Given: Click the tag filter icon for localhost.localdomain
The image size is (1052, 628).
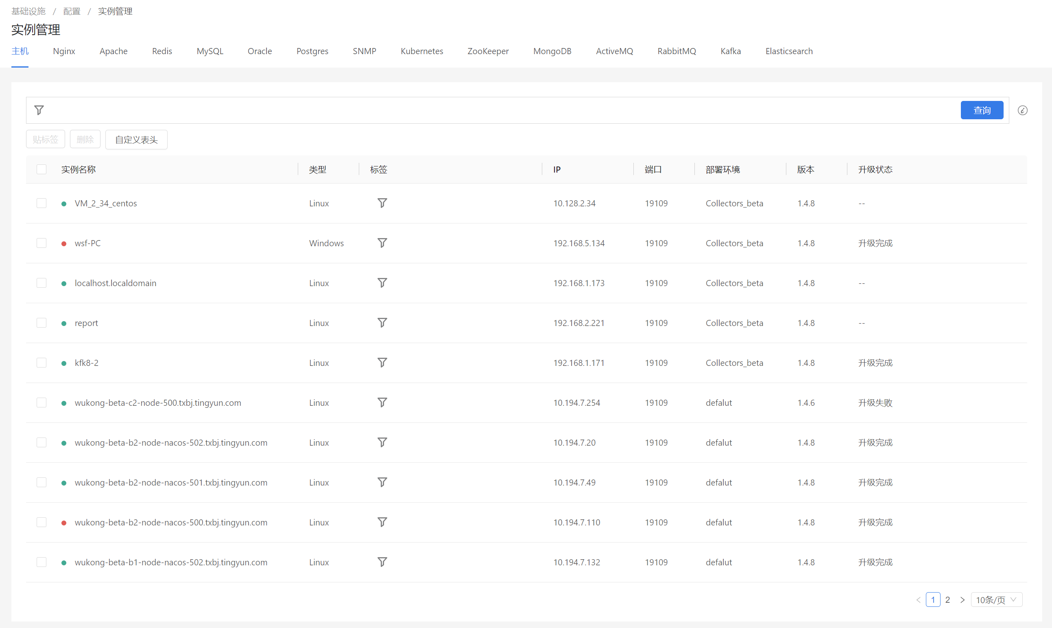Looking at the screenshot, I should (382, 283).
